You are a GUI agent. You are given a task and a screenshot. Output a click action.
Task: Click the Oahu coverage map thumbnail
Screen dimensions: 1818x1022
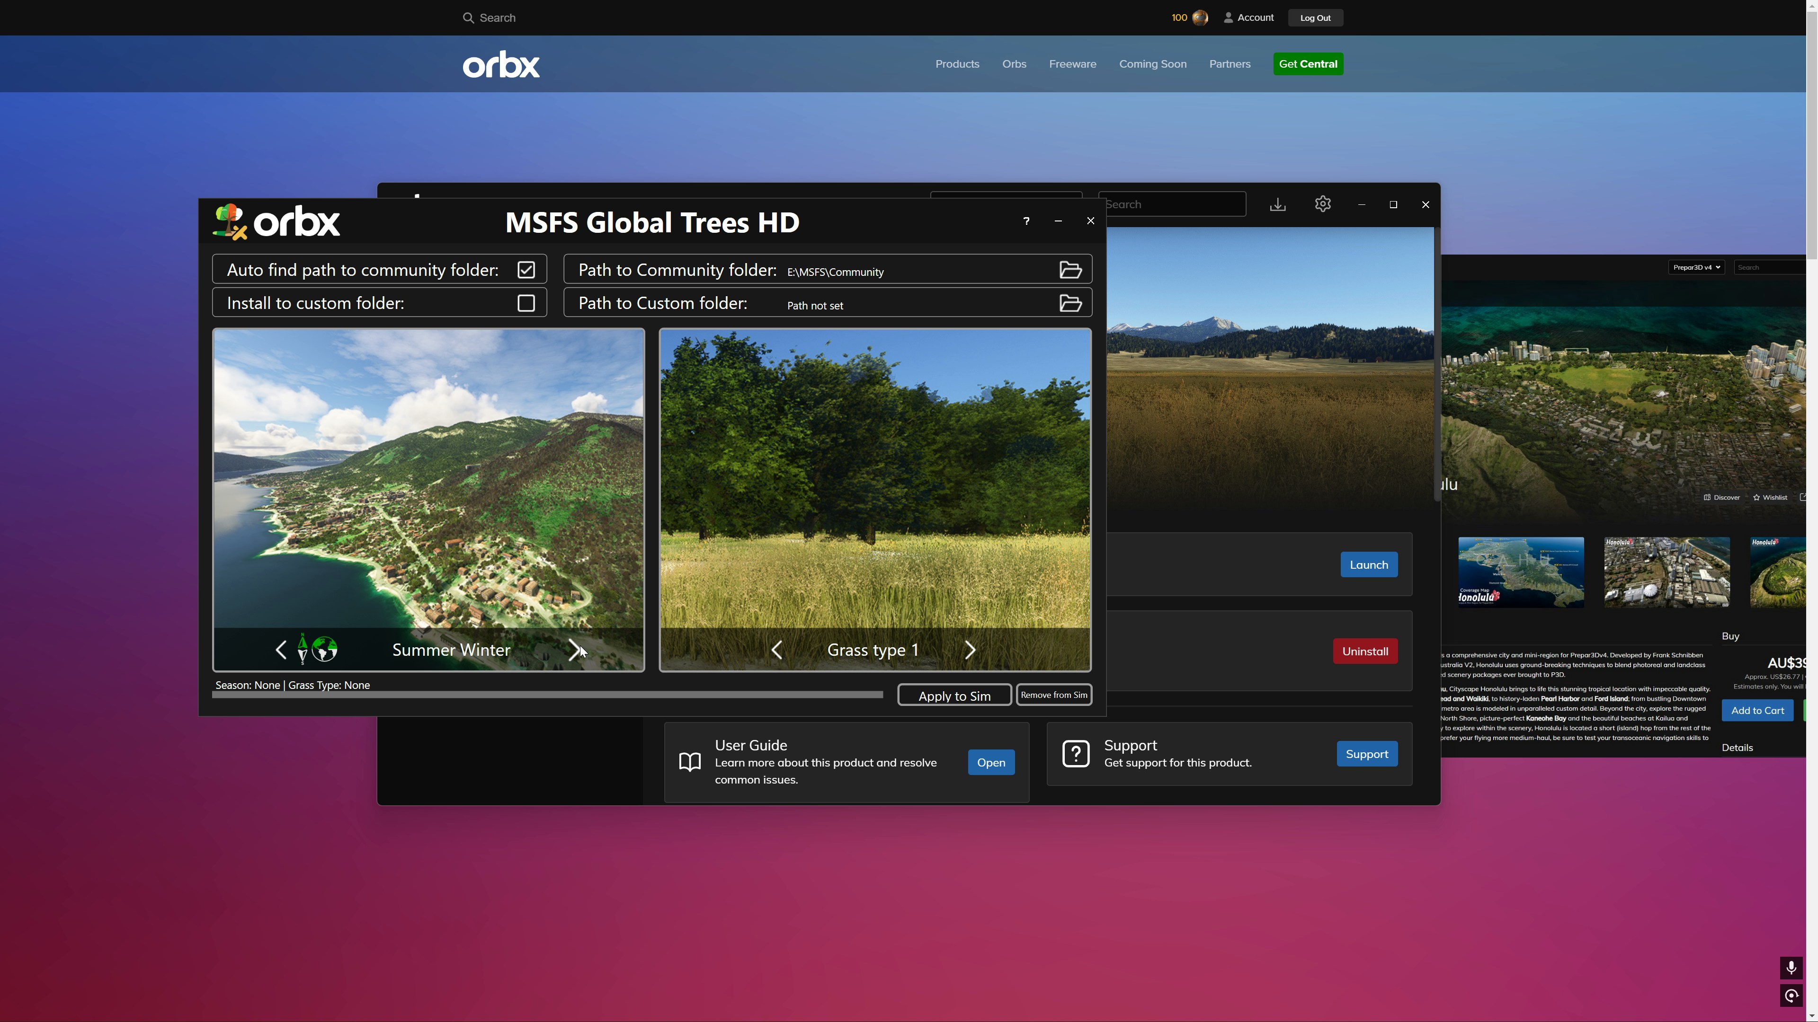(1521, 572)
